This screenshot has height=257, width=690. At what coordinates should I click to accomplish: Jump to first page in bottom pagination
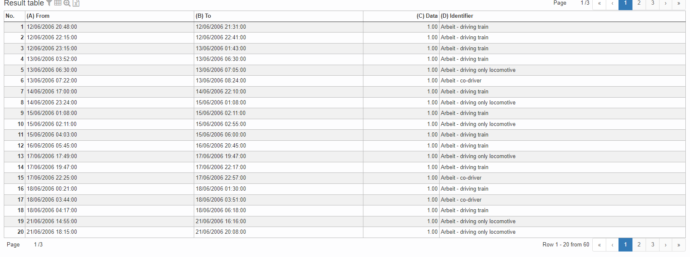[x=599, y=245]
